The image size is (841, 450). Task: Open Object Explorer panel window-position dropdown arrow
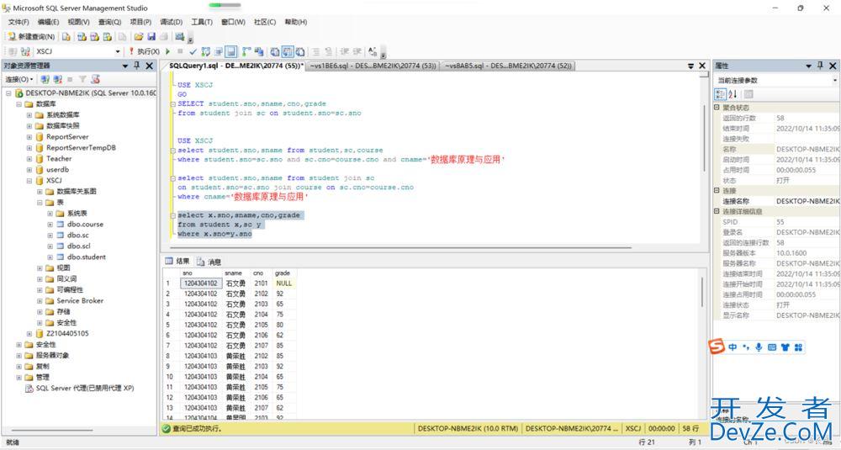125,66
